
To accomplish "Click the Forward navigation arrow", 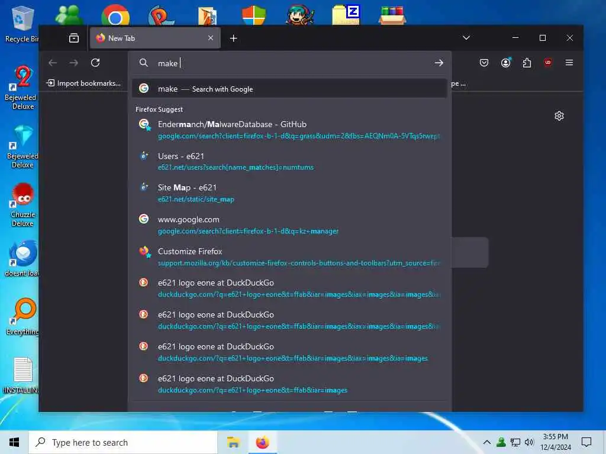I will pos(74,63).
